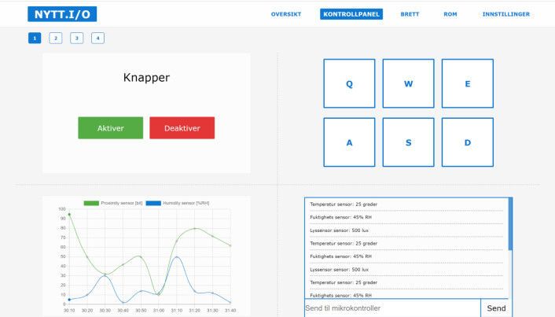This screenshot has height=317, width=555.
Task: Click the green data point at 30:10
Action: pos(69,215)
